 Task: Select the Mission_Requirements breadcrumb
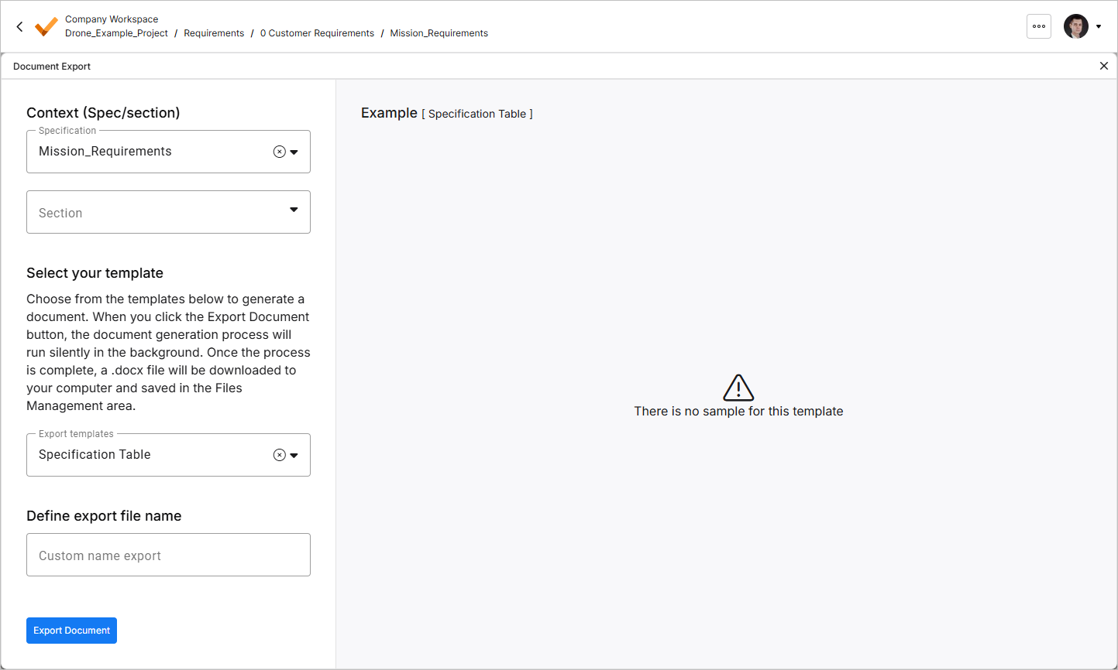439,33
